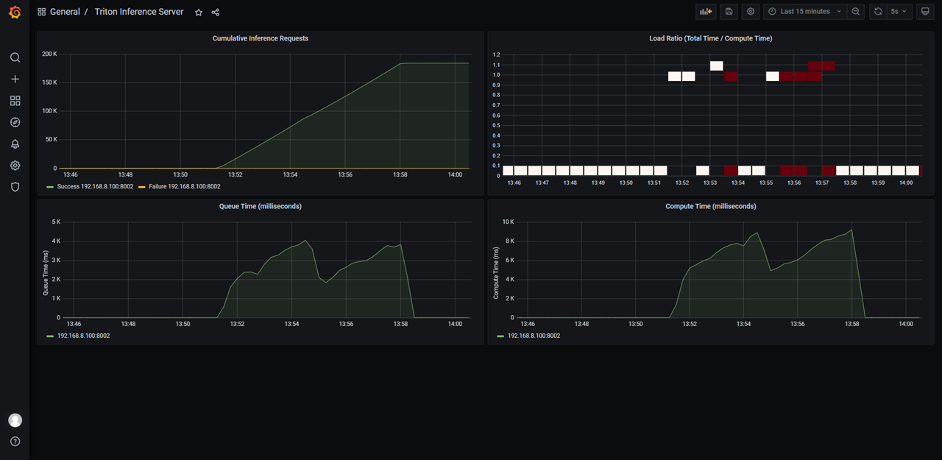Open the Dashboards grid icon in sidebar

pyautogui.click(x=15, y=101)
